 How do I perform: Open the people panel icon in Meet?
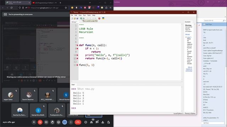tap(92, 122)
